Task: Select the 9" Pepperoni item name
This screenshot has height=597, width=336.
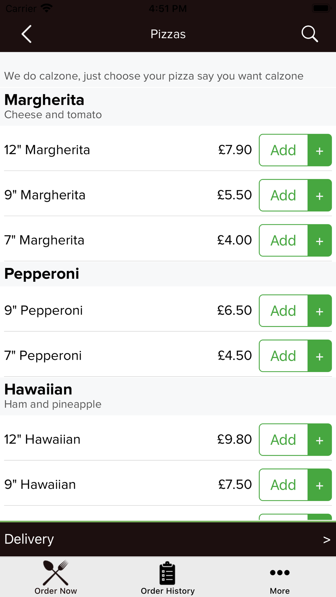Action: point(43,311)
